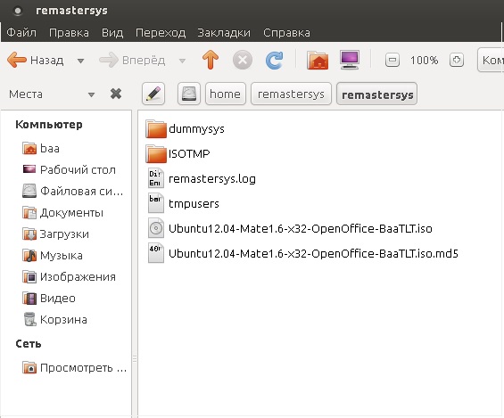Click the home path button

226,94
